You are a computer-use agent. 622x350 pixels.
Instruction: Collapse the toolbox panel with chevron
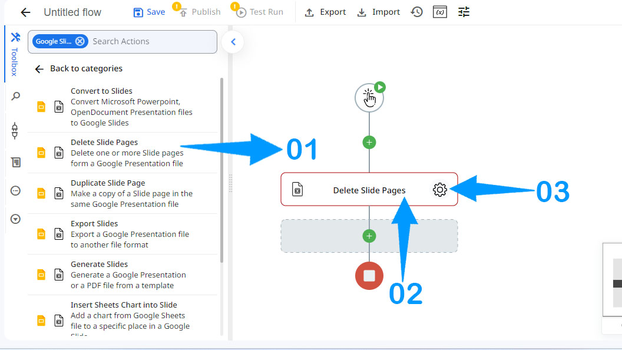click(233, 42)
